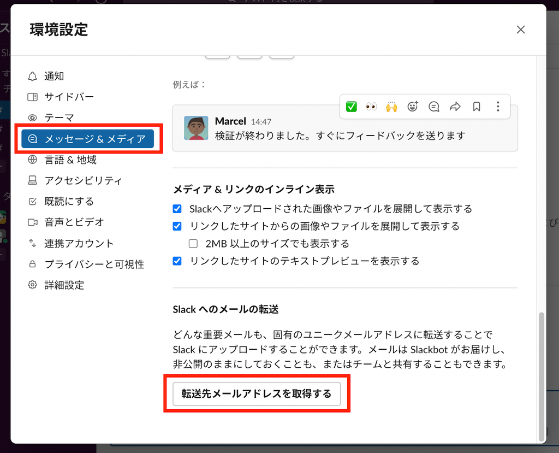Enable 2MB 以上のサイズでも表示する checkbox

(x=193, y=244)
